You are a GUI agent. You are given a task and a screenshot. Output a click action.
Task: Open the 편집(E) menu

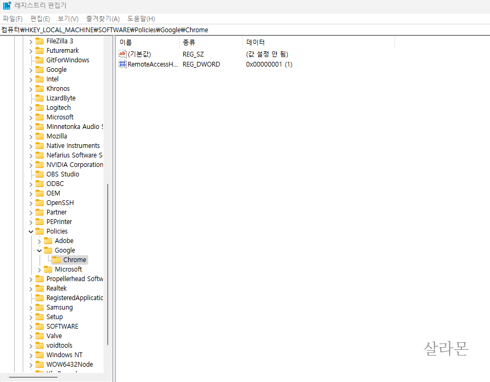40,18
